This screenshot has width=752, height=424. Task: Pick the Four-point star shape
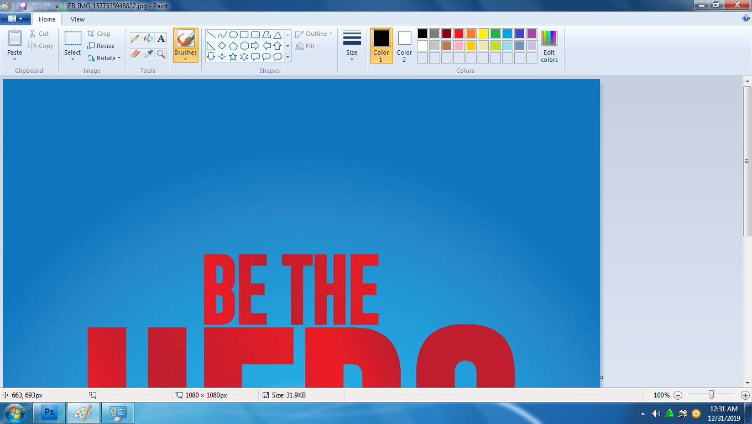[x=222, y=56]
